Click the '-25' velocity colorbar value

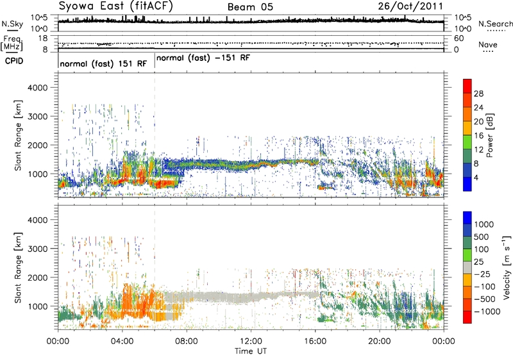coord(482,274)
